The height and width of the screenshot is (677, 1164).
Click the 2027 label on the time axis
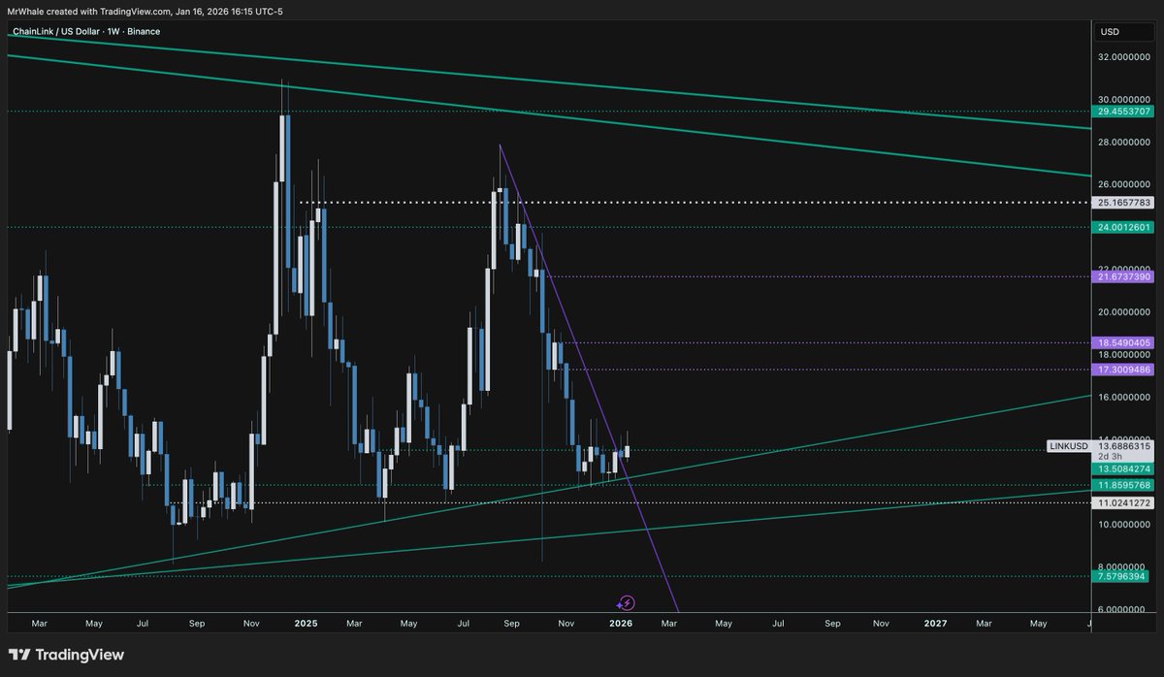tap(936, 624)
